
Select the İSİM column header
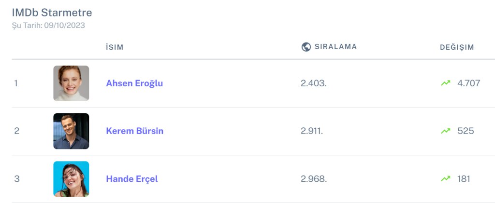[x=115, y=47]
